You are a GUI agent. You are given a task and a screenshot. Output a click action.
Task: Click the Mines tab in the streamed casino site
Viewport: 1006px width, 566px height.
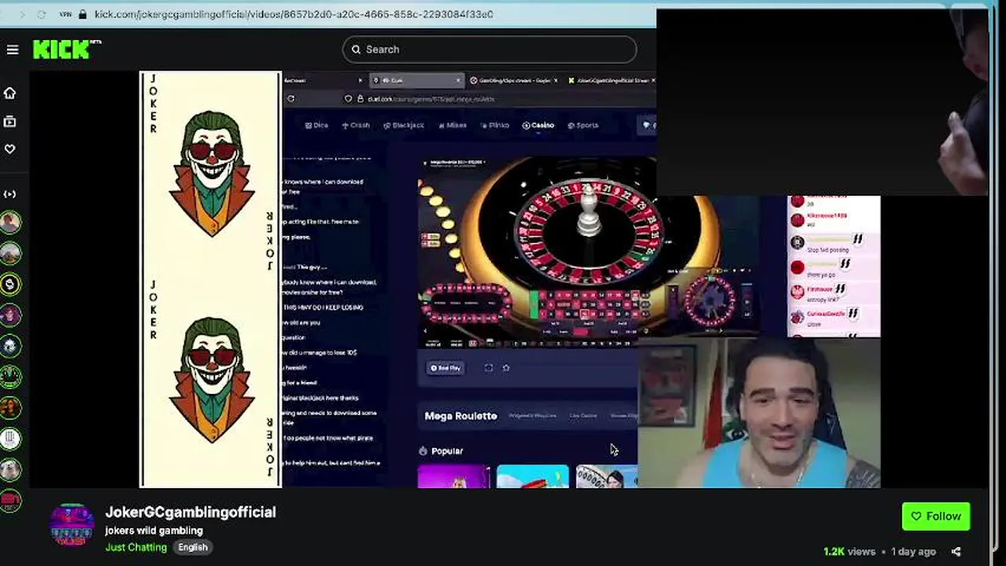pos(453,125)
